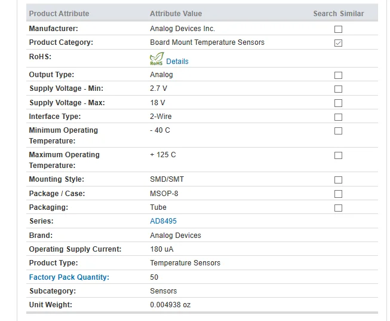The width and height of the screenshot is (390, 321).
Task: Click the MSOP-8 package value
Action: [x=164, y=194]
